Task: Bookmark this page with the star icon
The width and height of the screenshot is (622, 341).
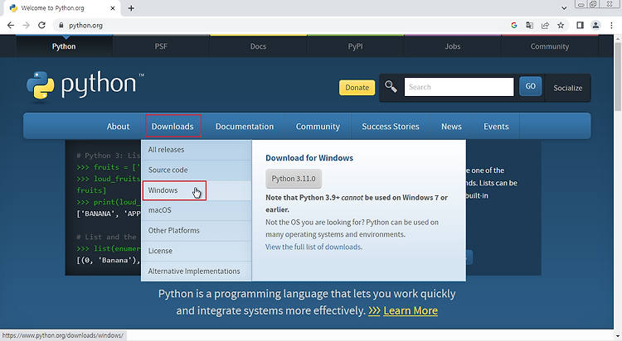Action: click(561, 26)
